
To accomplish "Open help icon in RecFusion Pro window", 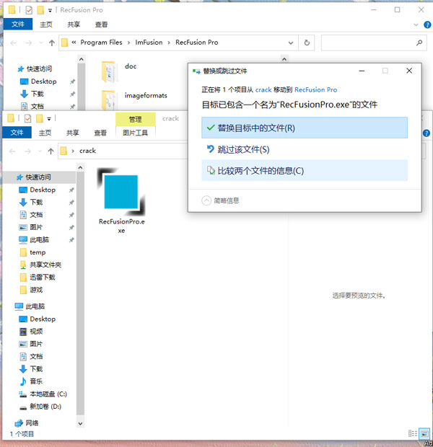I will (427, 25).
